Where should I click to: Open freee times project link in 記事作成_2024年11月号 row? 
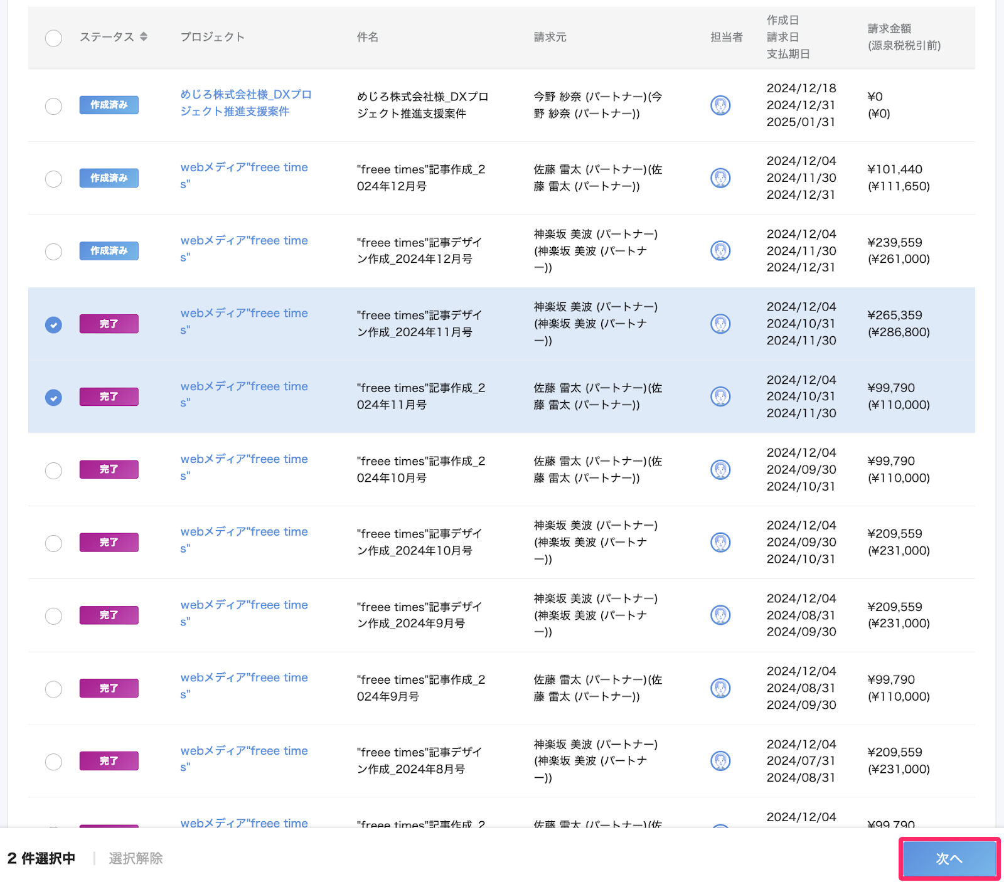tap(244, 395)
